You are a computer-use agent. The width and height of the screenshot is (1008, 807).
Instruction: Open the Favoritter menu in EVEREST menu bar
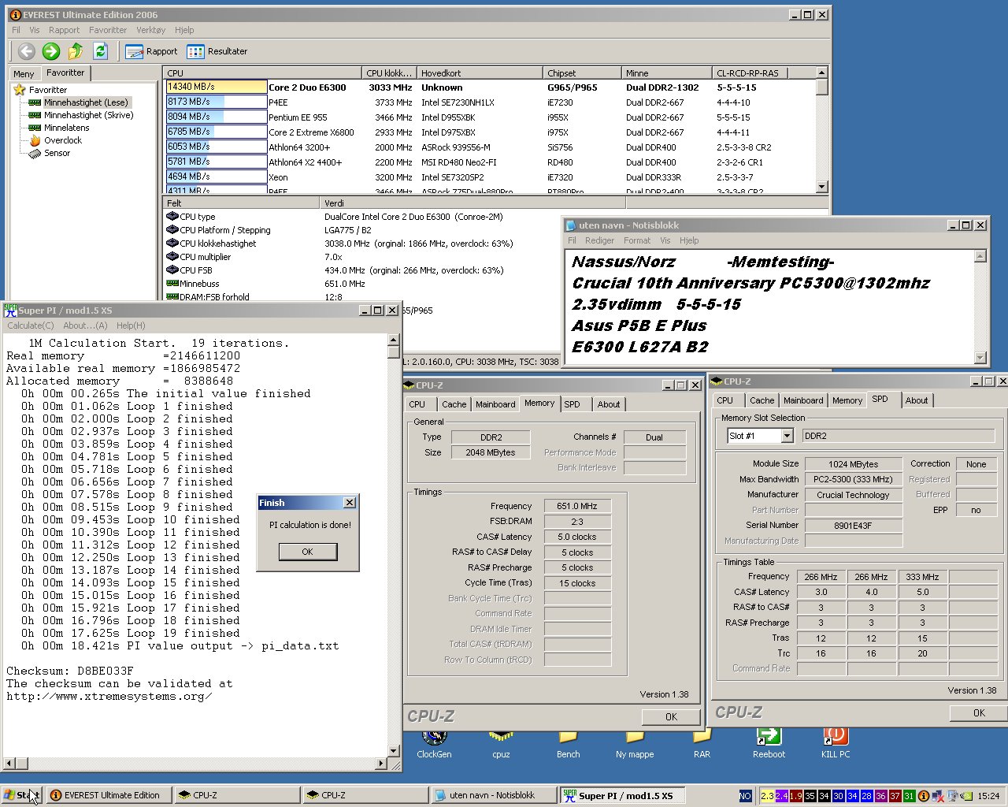coord(108,30)
